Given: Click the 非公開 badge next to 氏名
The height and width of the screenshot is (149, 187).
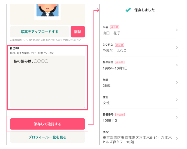Looking at the screenshot, I should pyautogui.click(x=115, y=27).
